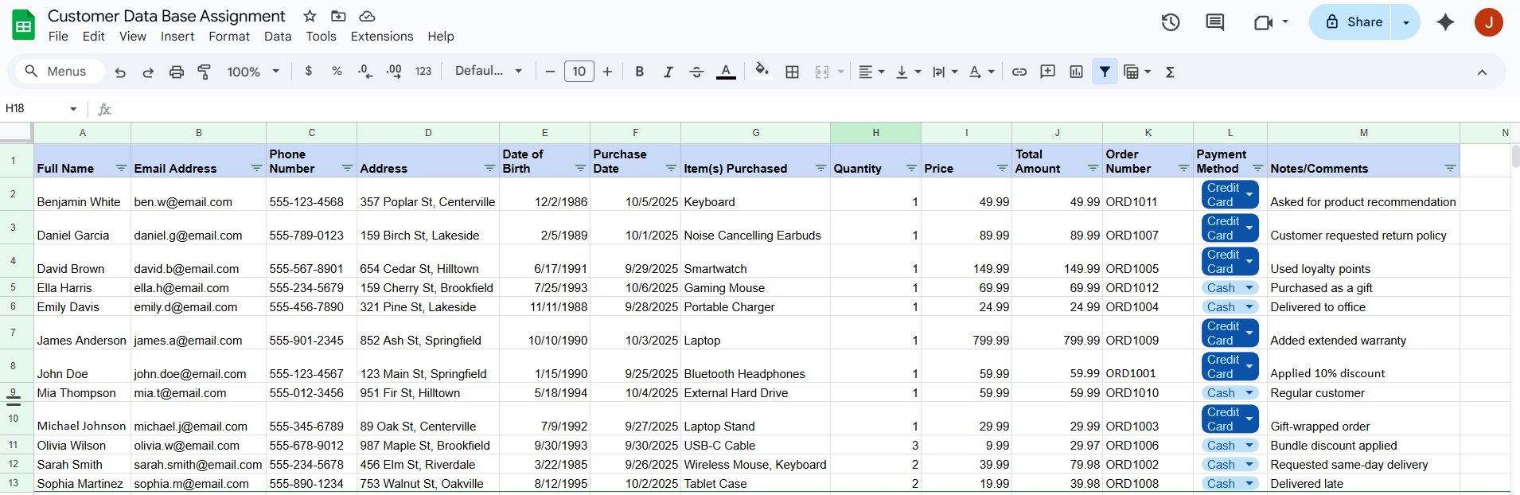Click the Insert link icon
The image size is (1520, 495).
[x=1019, y=72]
